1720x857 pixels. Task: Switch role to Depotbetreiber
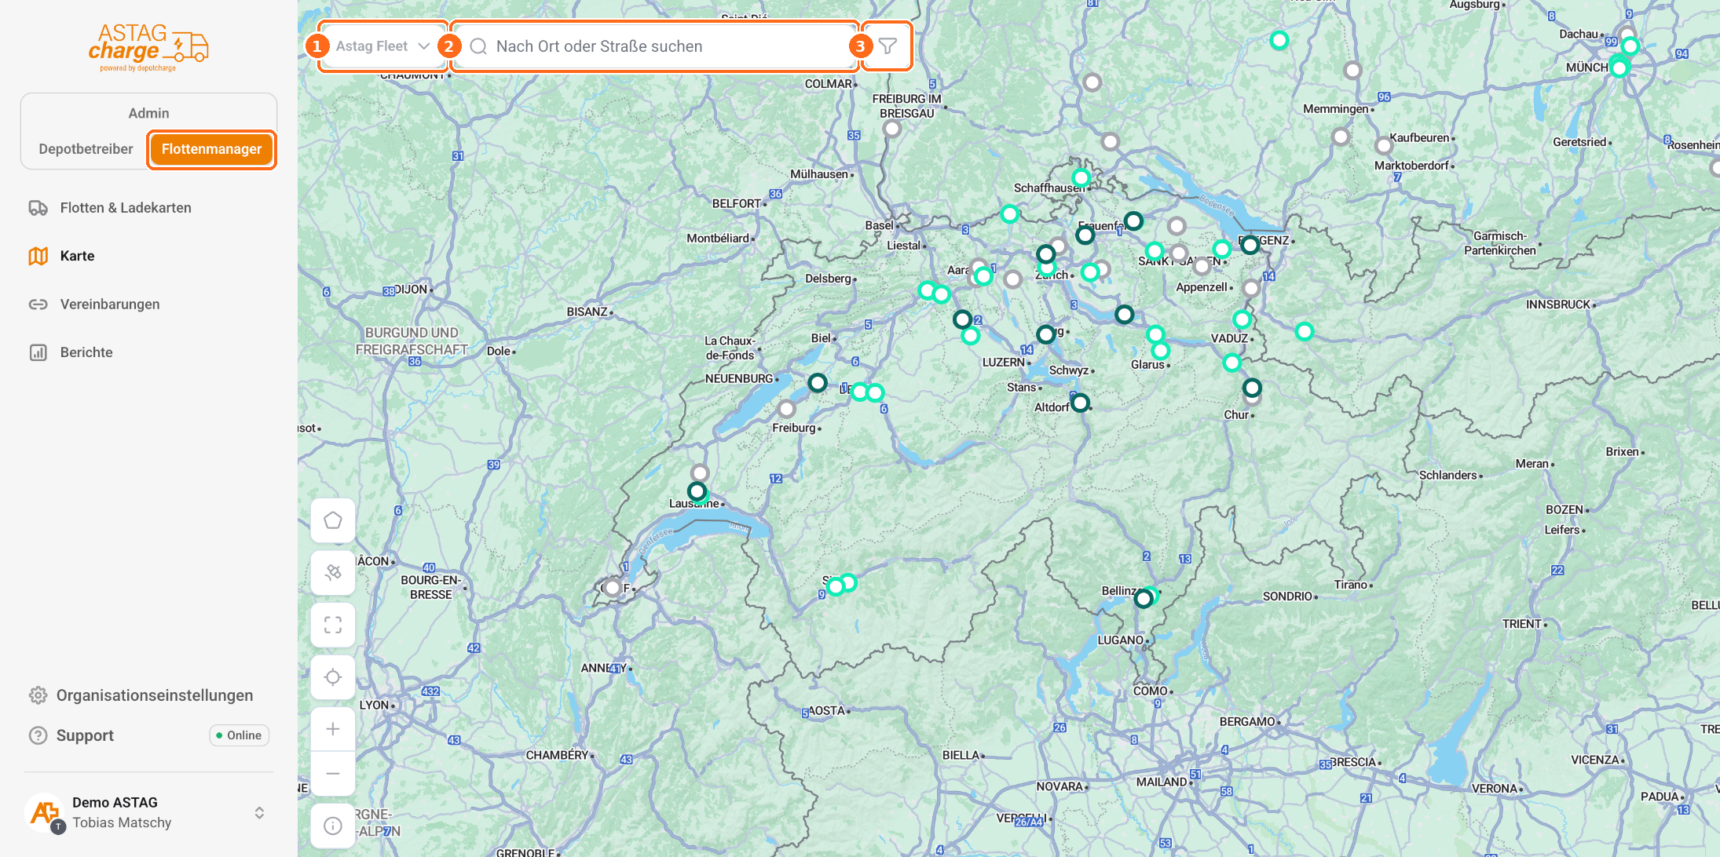pyautogui.click(x=86, y=149)
